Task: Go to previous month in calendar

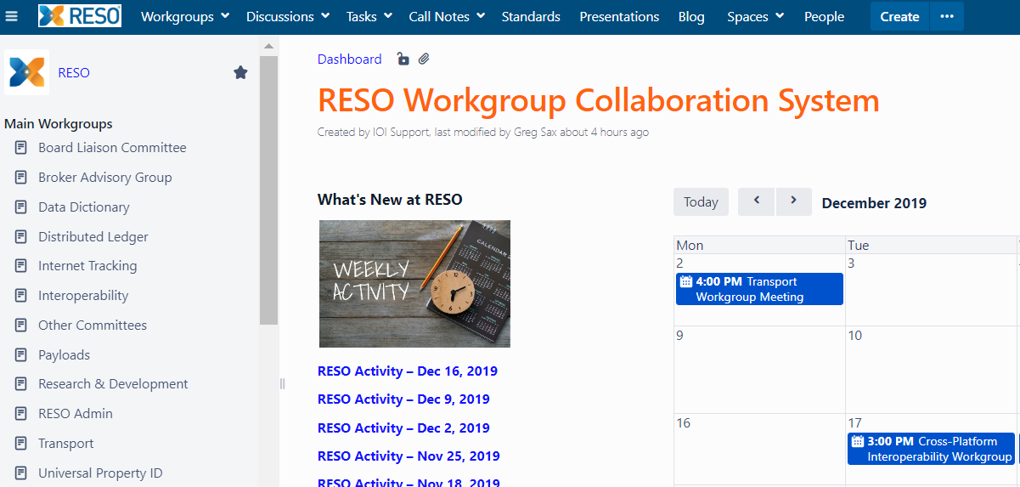Action: 756,201
